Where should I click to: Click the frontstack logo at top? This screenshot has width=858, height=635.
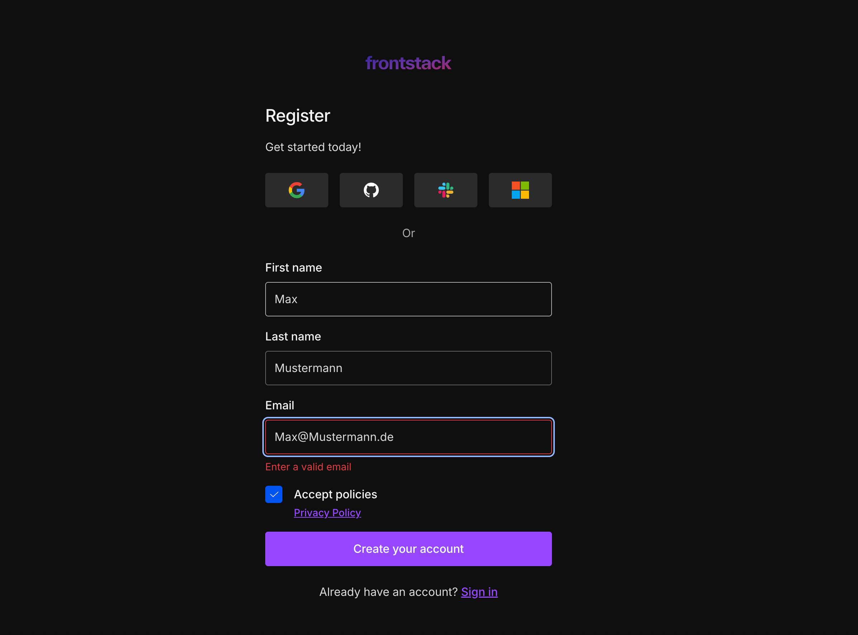408,63
